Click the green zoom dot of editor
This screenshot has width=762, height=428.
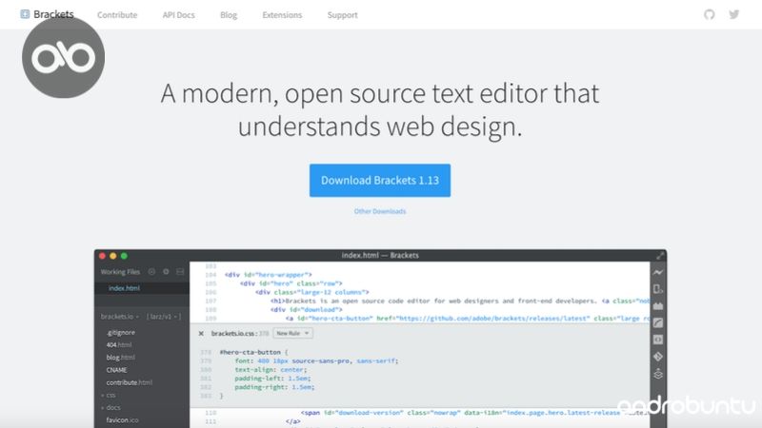click(125, 256)
